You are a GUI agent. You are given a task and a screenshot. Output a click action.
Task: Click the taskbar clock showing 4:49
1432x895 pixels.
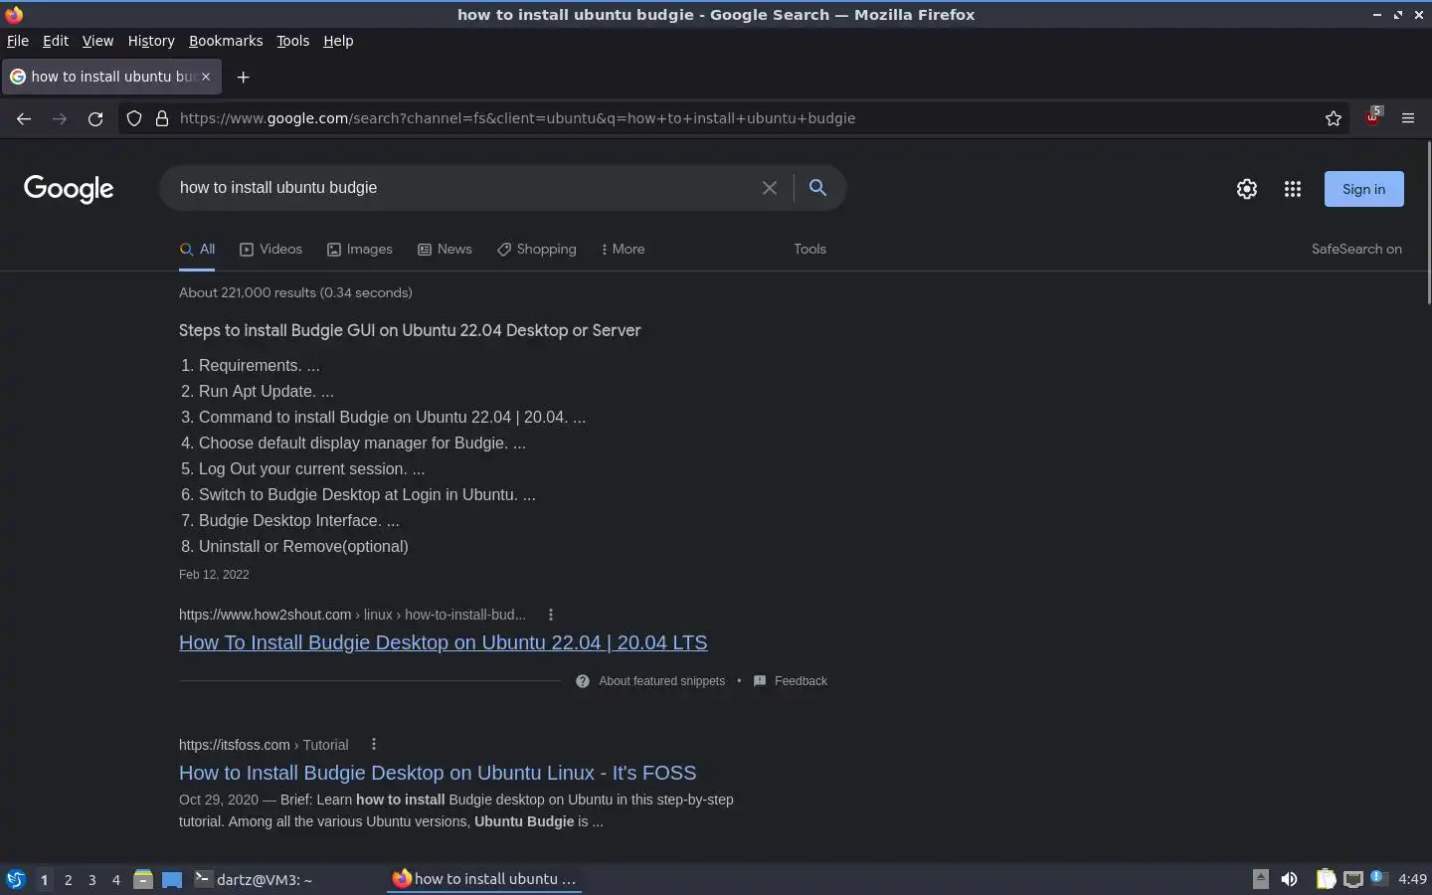coord(1412,879)
